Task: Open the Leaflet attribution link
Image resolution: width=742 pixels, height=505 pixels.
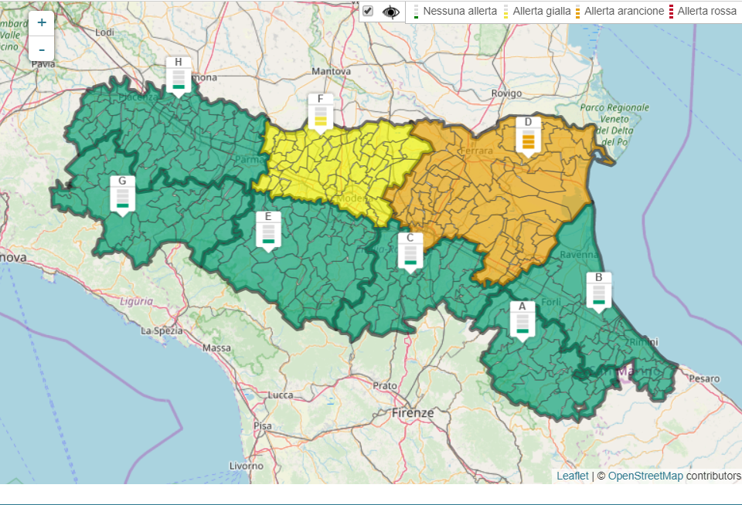Action: tap(572, 476)
